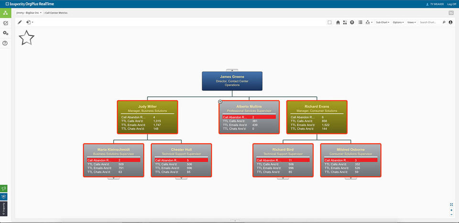Open the user profile icon in toolbar

tap(451, 22)
